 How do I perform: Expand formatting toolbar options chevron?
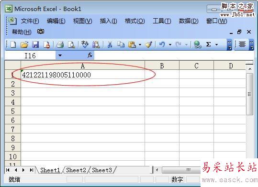tap(251, 44)
